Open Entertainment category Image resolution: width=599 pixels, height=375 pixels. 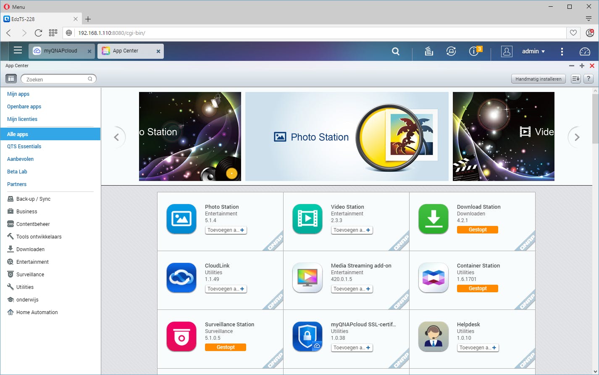32,262
